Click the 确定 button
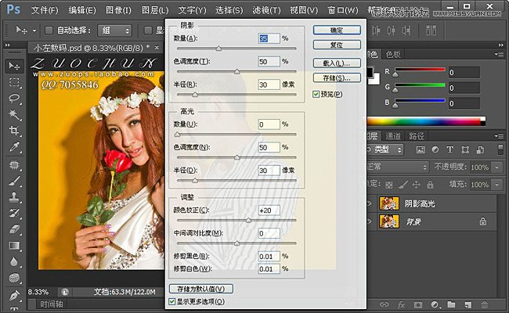The height and width of the screenshot is (313, 509). click(x=337, y=30)
